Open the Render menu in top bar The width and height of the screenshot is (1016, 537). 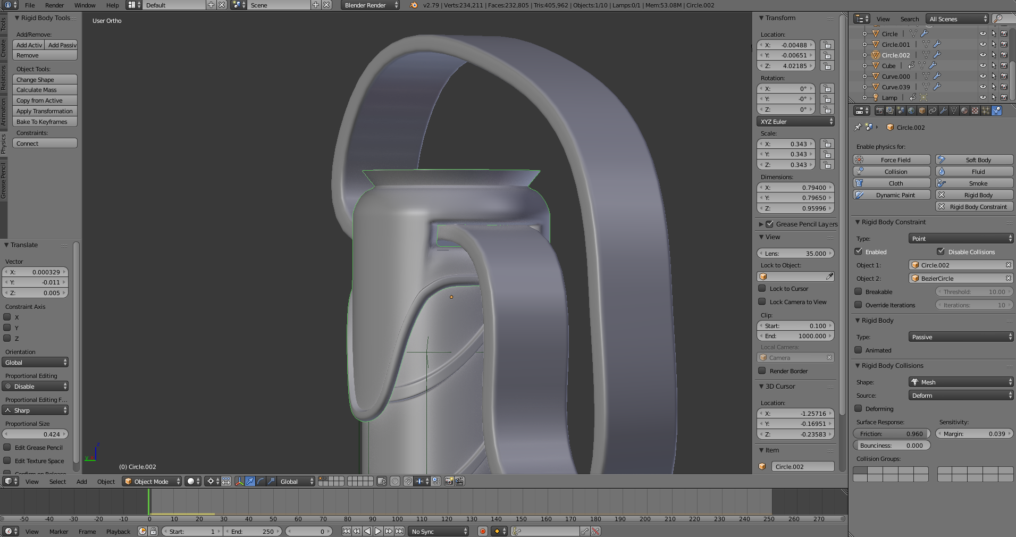54,5
